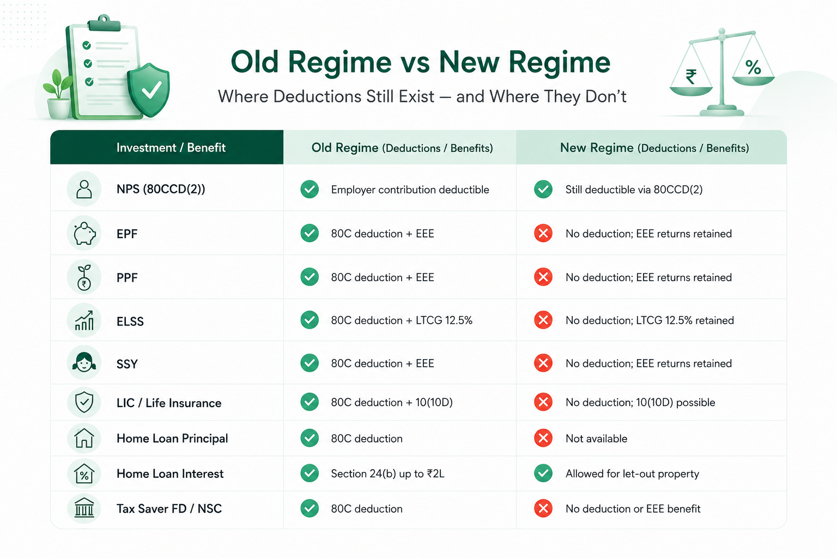Click green check for LIC Old Regime
The height and width of the screenshot is (558, 837).
coord(310,402)
